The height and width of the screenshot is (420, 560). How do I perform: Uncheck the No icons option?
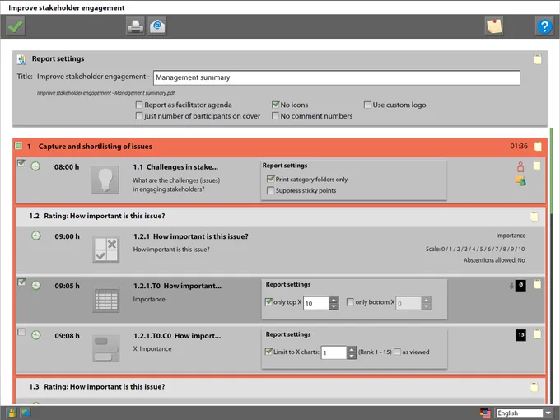tap(275, 105)
